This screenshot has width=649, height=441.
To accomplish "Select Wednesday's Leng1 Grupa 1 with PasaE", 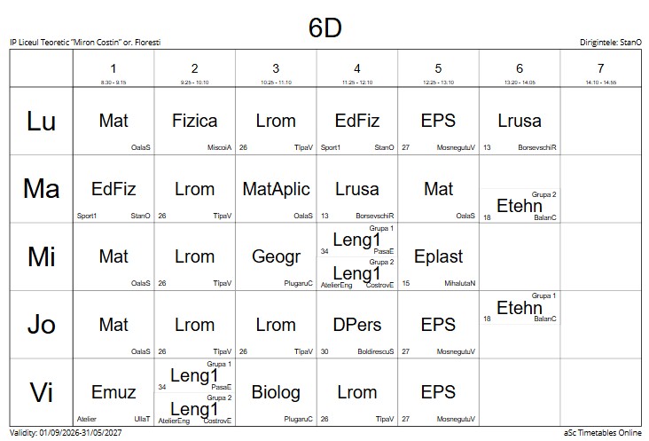I will coord(356,240).
